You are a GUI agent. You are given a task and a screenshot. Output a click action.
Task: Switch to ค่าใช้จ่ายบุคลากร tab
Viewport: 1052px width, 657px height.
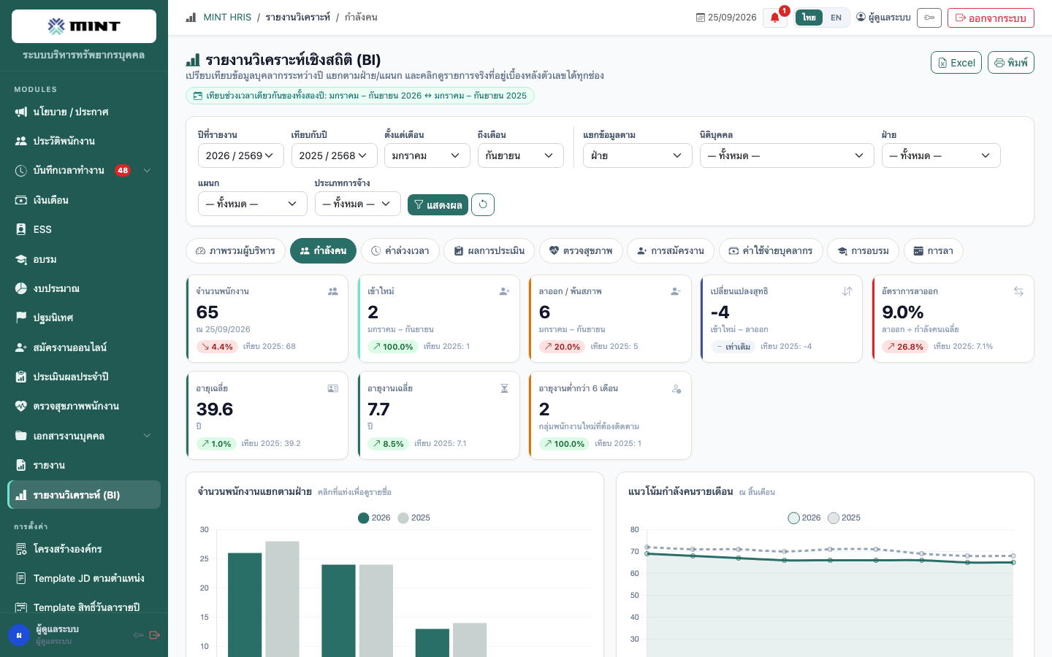tap(771, 250)
